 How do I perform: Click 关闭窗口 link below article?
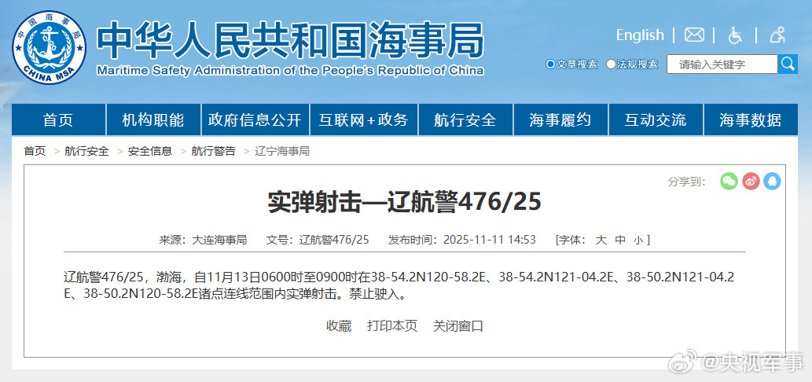(458, 325)
